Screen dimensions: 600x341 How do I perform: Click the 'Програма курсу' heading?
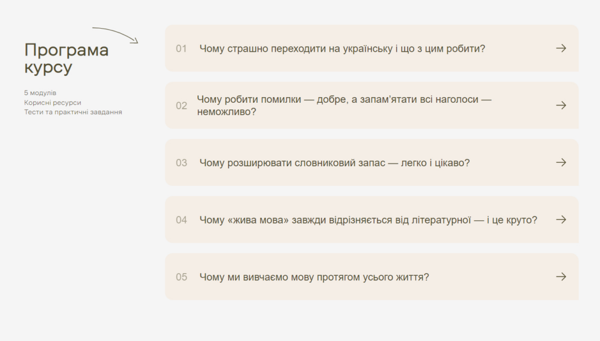pos(66,58)
